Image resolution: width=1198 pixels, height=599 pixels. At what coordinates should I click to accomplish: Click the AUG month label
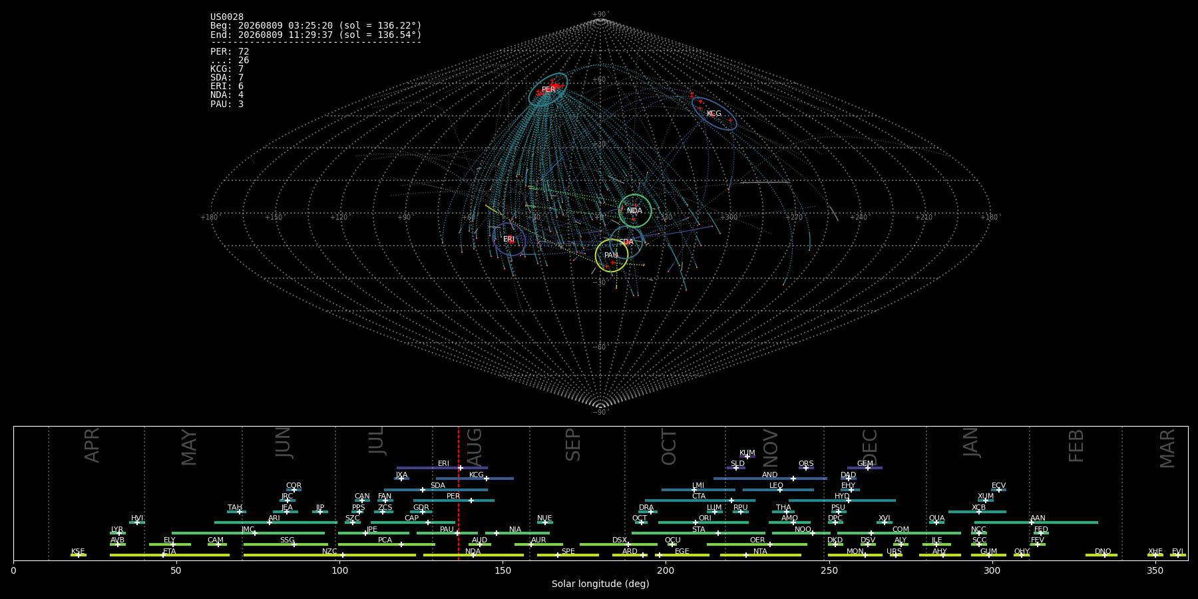475,447
